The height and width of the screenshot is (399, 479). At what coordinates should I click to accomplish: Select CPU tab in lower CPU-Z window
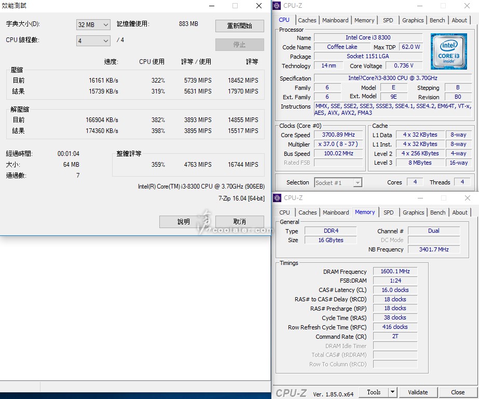[284, 212]
